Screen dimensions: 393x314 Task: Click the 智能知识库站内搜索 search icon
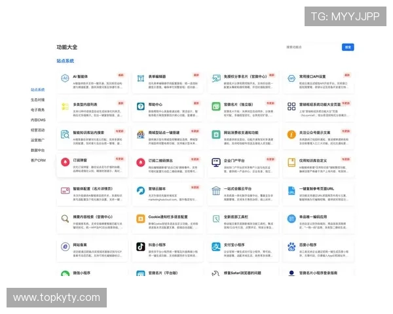tap(65, 134)
